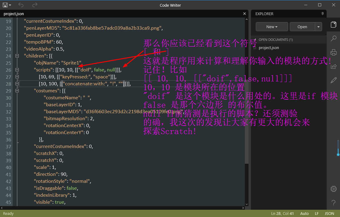
Task: Pin the Explorer panel
Action: (322, 14)
